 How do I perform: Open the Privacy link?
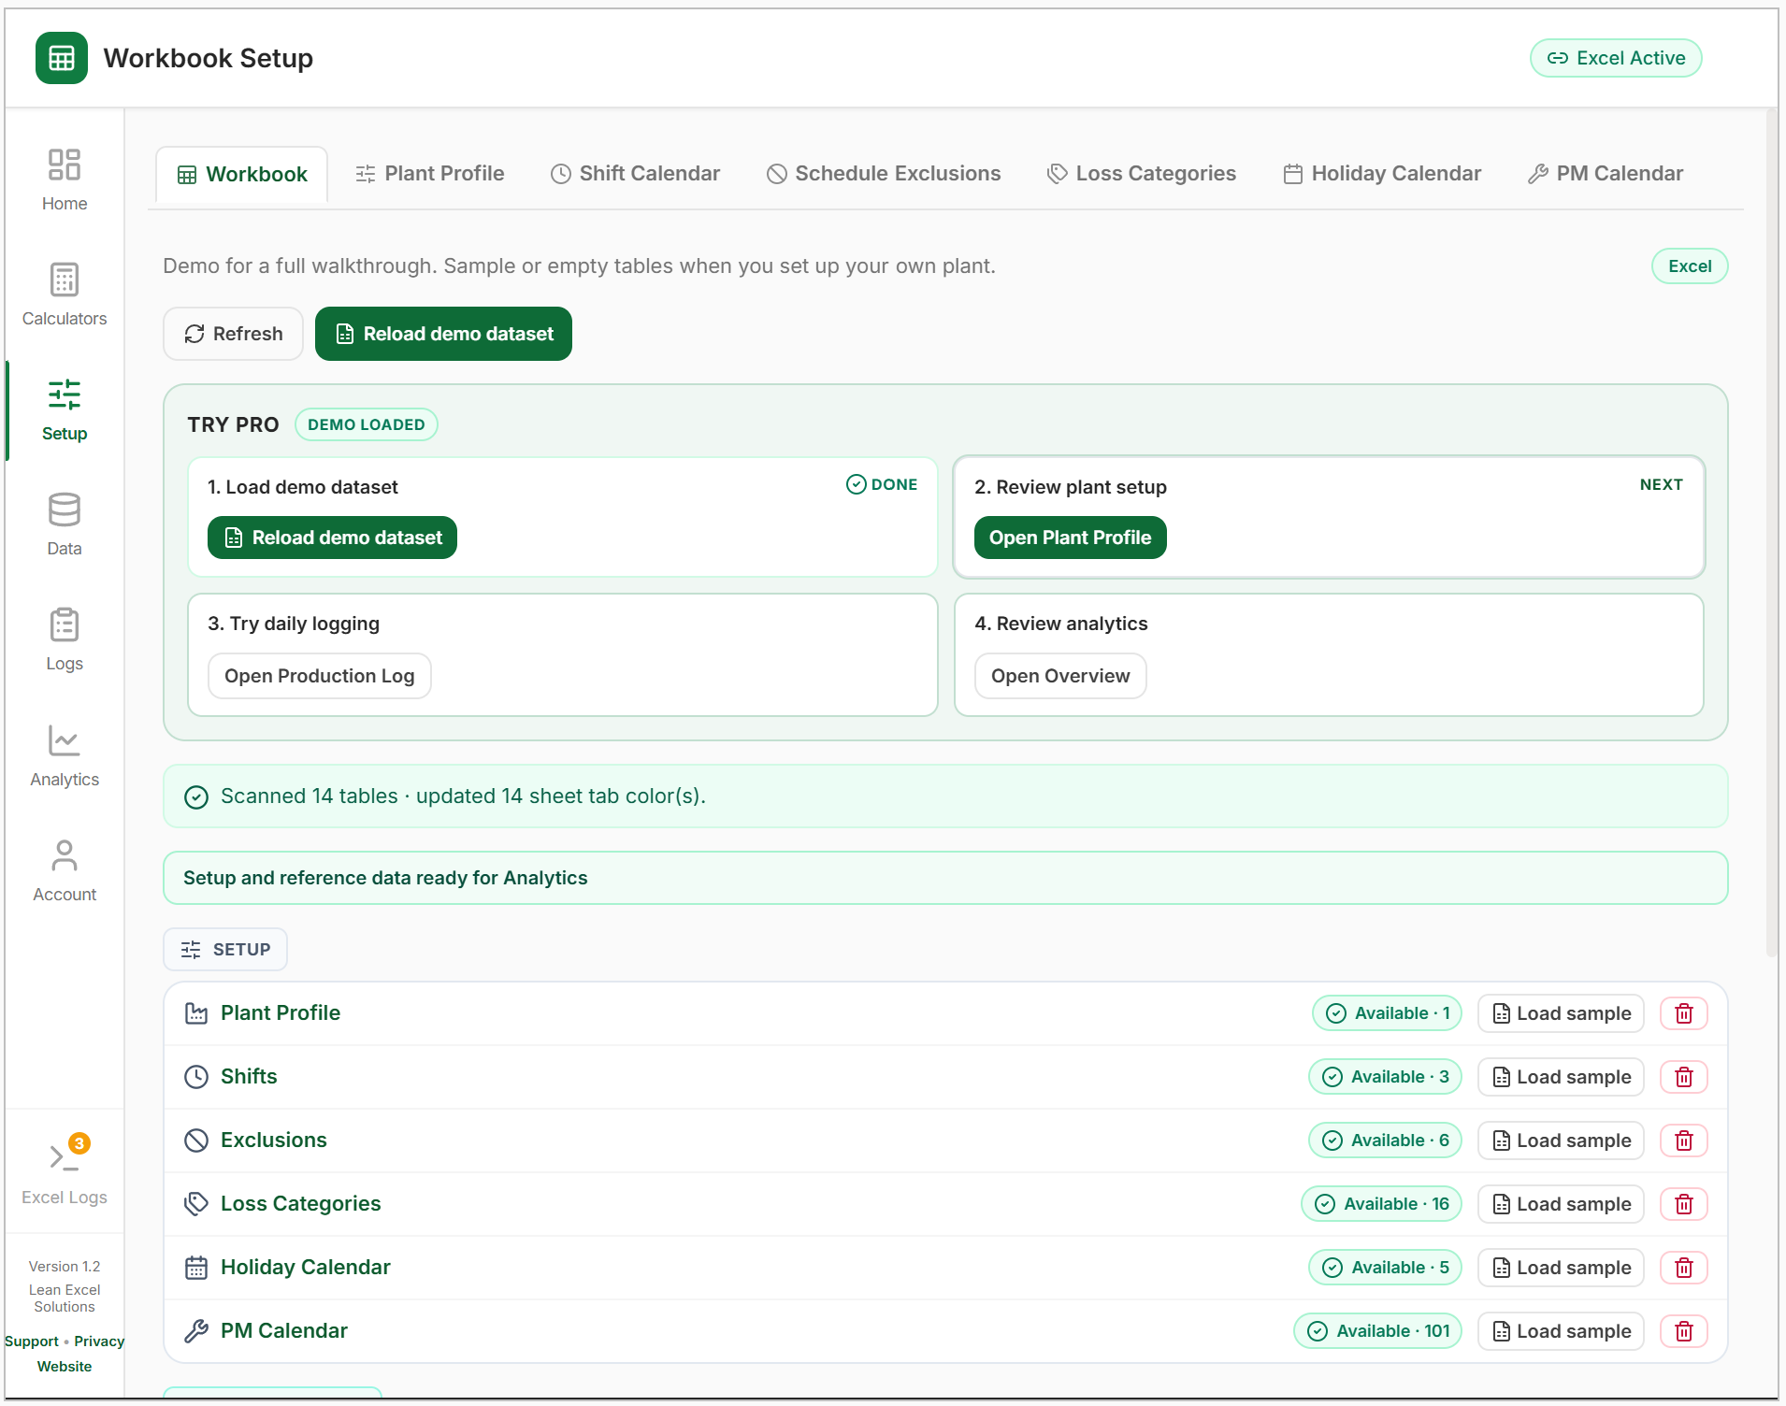coord(99,1341)
